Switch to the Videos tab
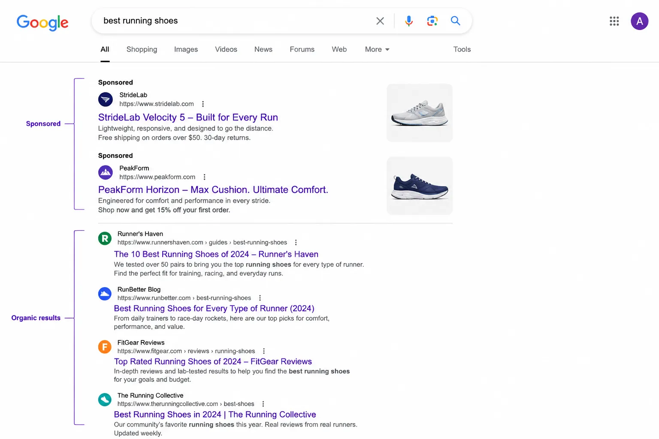659x439 pixels. coord(226,49)
